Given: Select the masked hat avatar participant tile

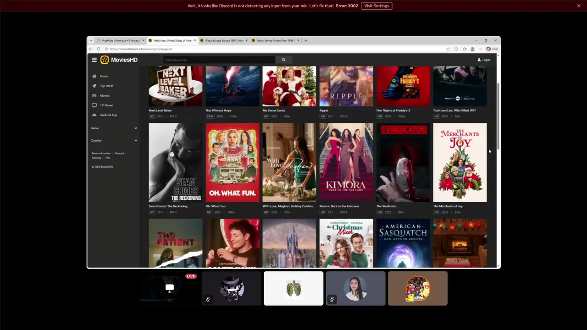Looking at the screenshot, I should coord(232,288).
